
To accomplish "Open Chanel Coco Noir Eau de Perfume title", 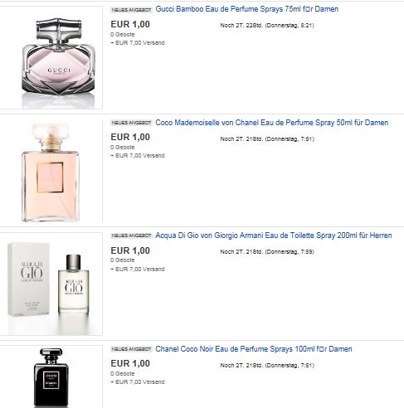I will [x=254, y=349].
